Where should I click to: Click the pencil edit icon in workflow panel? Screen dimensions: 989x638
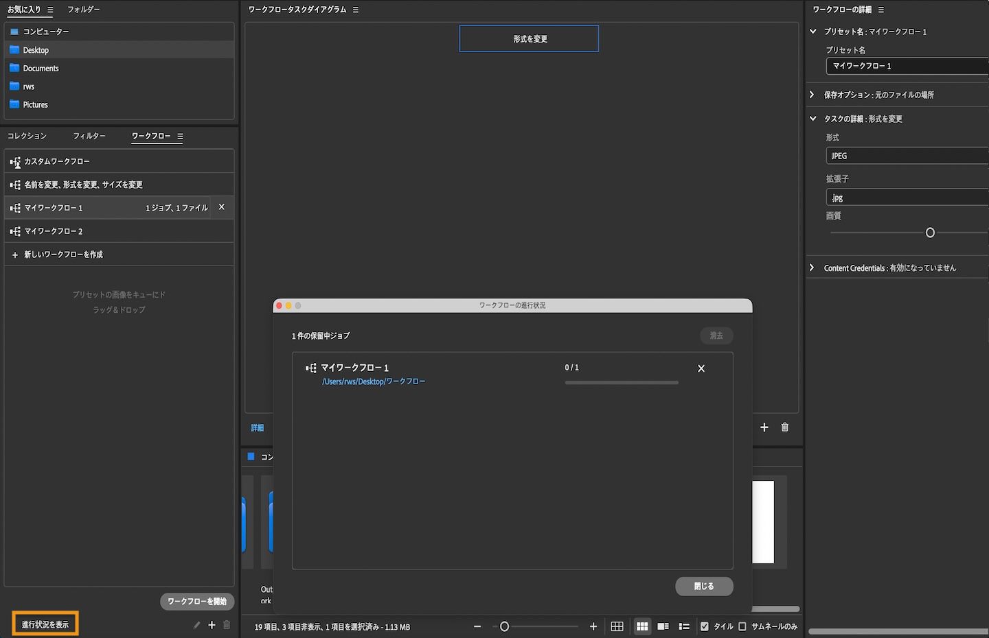pyautogui.click(x=196, y=625)
